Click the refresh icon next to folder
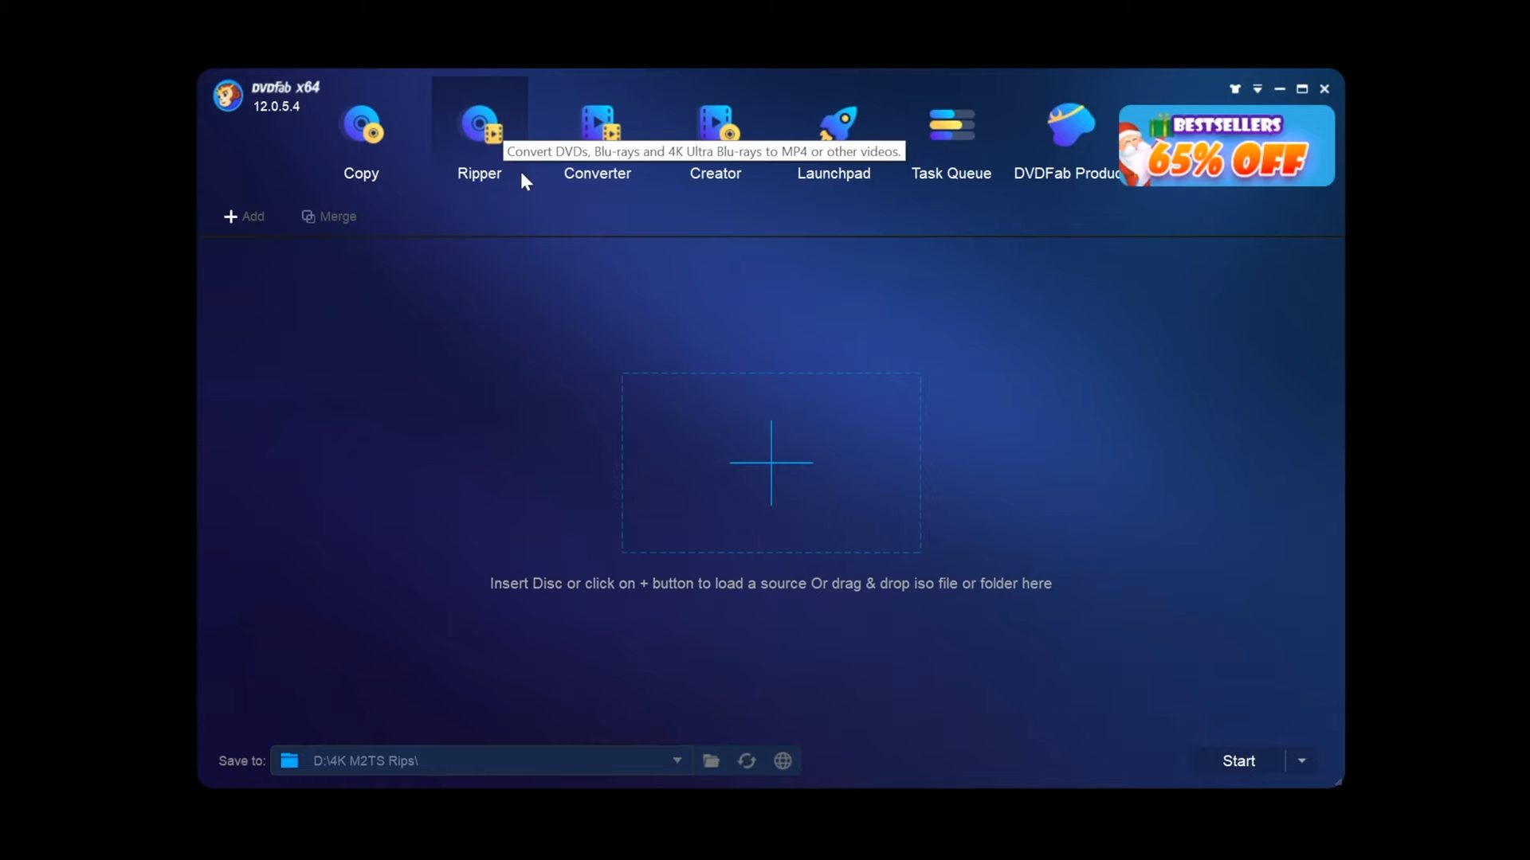 747,761
